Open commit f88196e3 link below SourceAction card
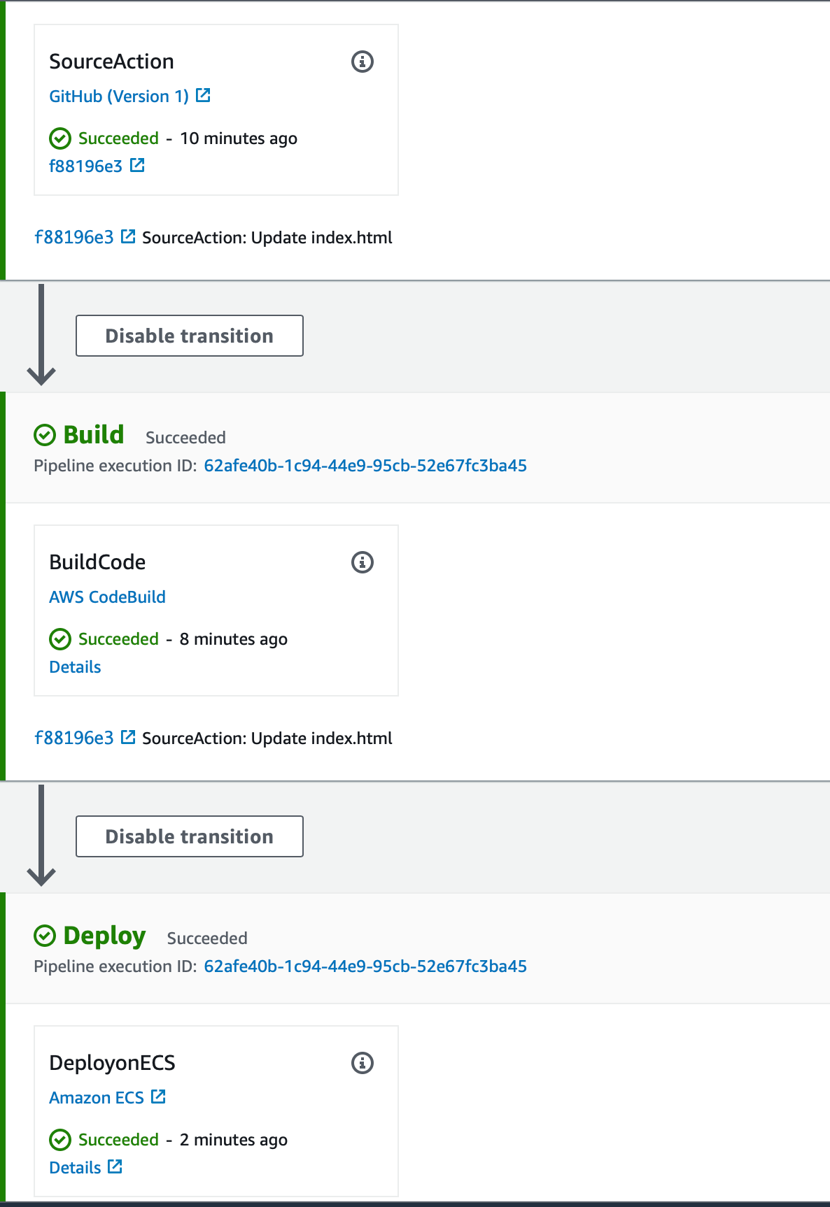The height and width of the screenshot is (1207, 830). (73, 238)
